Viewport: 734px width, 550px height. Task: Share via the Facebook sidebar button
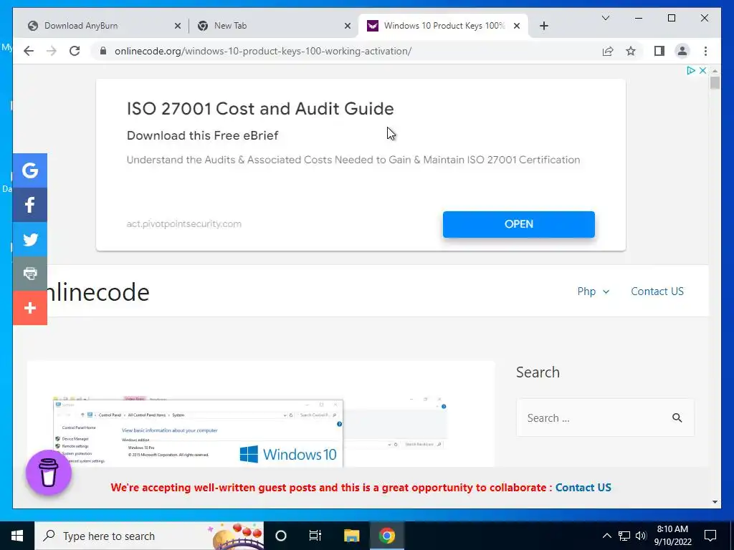pyautogui.click(x=30, y=205)
